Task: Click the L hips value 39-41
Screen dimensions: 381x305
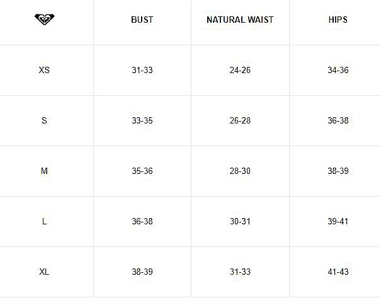Action: tap(338, 221)
